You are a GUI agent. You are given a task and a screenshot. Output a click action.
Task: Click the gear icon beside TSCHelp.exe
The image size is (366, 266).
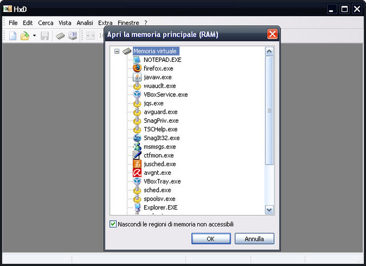point(137,129)
